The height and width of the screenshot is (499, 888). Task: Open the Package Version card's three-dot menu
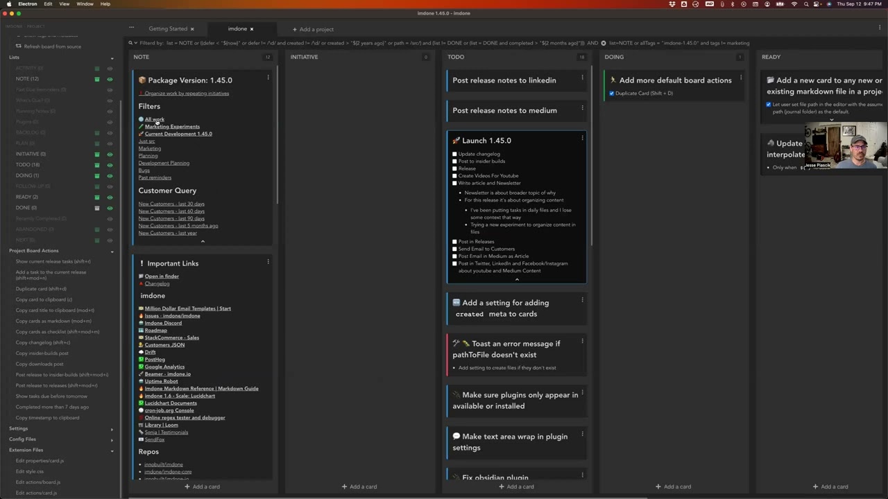(268, 78)
